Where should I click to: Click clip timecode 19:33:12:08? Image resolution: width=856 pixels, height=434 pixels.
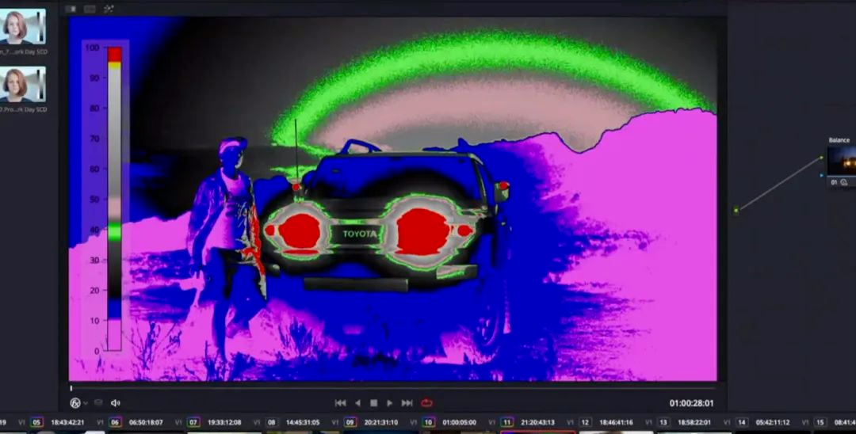click(224, 423)
